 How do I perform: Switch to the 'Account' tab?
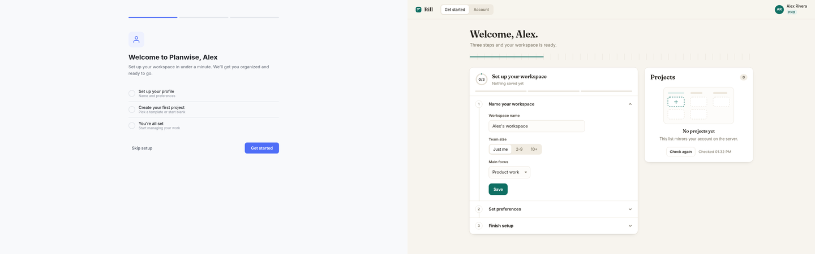tap(481, 10)
